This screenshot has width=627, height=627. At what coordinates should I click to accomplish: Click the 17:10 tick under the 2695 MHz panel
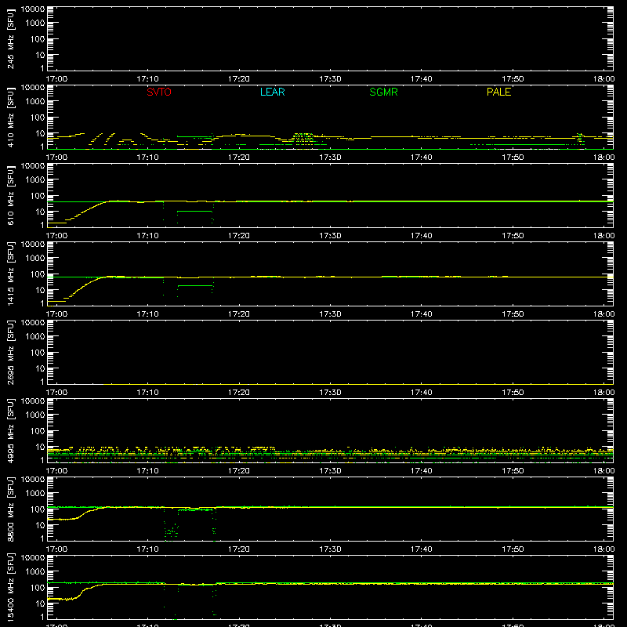click(x=147, y=393)
